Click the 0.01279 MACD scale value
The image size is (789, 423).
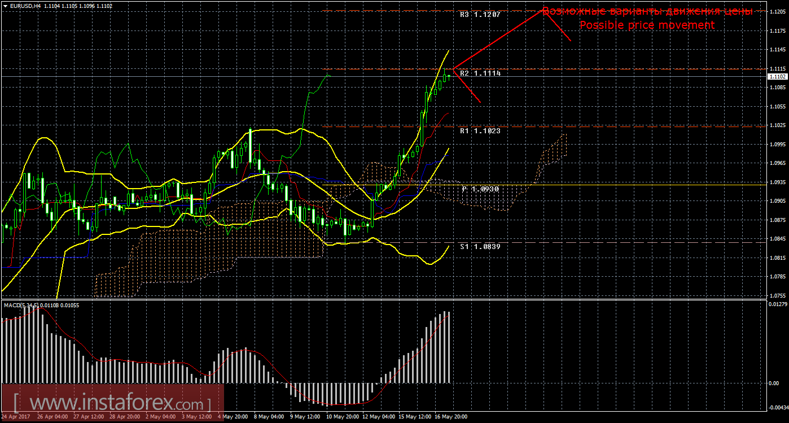tap(778, 305)
